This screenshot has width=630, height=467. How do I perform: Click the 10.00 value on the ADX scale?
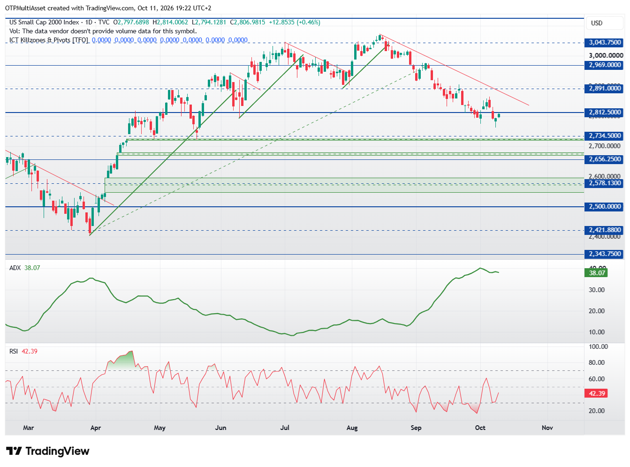597,332
